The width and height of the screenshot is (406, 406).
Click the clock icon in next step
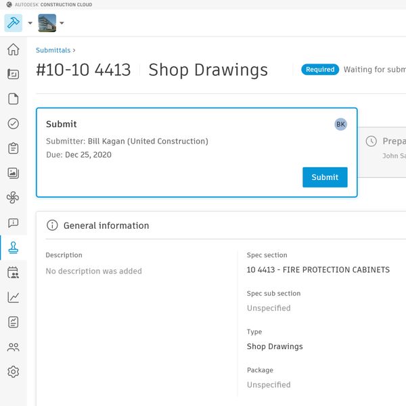click(371, 141)
